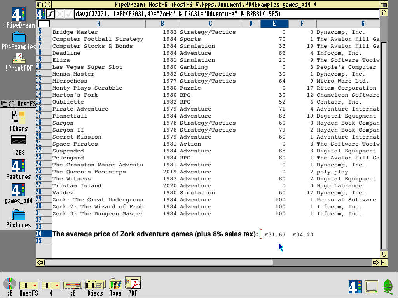Click cell "Deadline"
The height and width of the screenshot is (298, 398).
pos(66,53)
